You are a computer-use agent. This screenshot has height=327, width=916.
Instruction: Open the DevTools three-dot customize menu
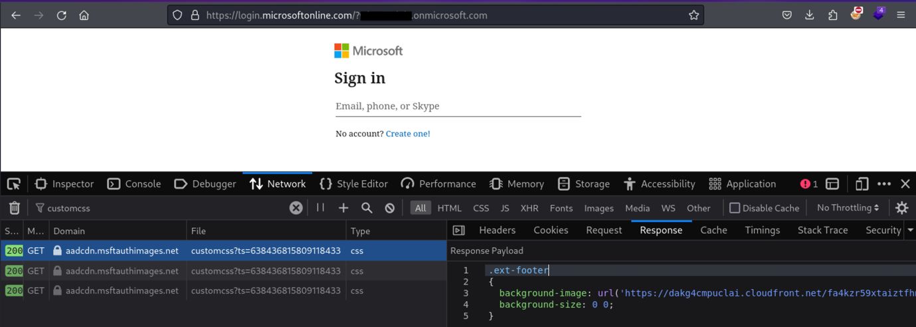point(883,184)
